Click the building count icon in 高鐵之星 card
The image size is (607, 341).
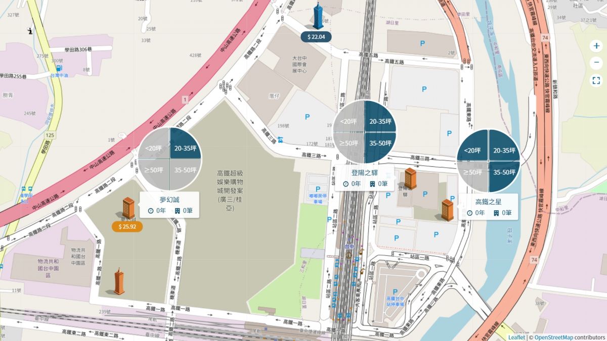coord(497,213)
